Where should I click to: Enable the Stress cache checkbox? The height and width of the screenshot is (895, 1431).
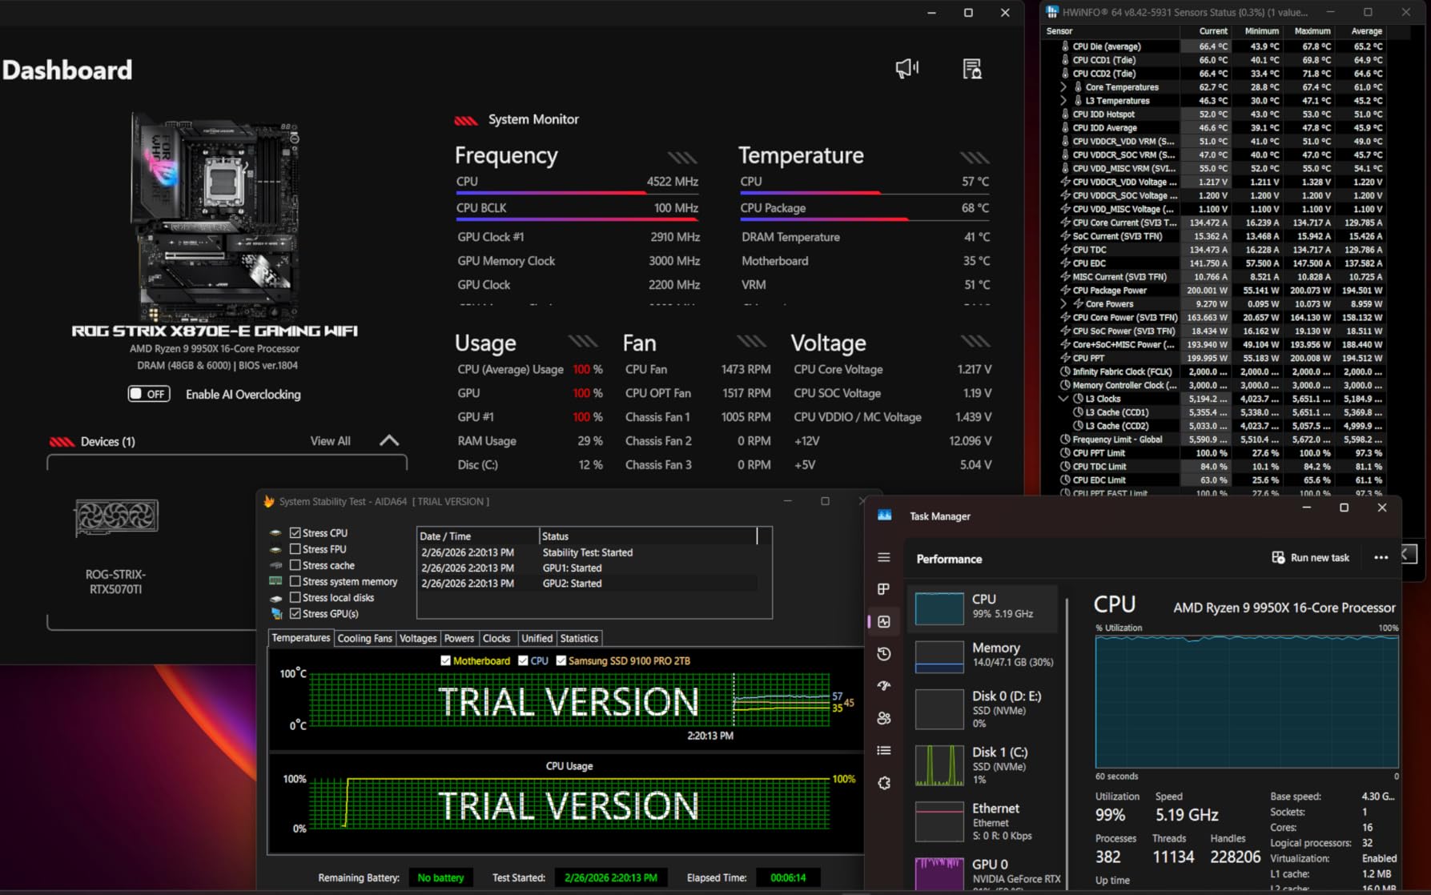(295, 565)
